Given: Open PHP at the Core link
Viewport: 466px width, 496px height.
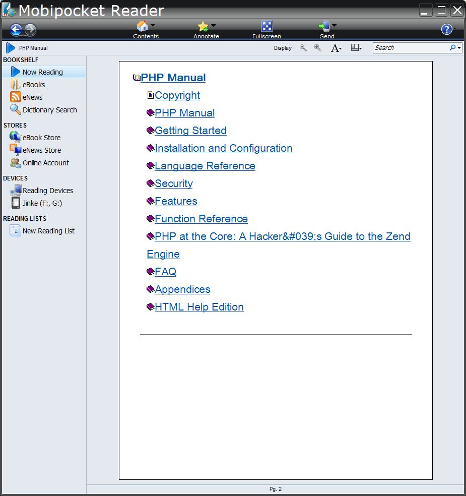Looking at the screenshot, I should coord(282,236).
